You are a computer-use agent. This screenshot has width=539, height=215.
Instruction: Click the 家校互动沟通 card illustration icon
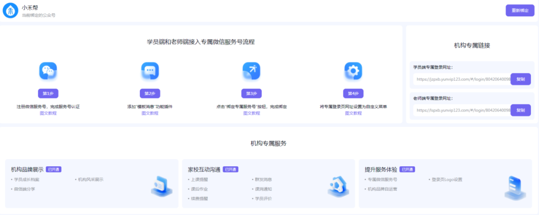click(x=337, y=186)
